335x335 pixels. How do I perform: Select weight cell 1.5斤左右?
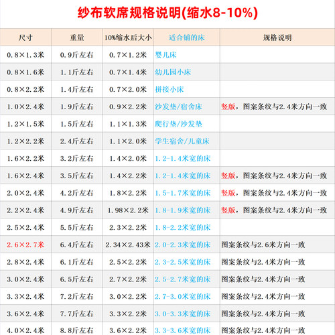[x=76, y=124]
